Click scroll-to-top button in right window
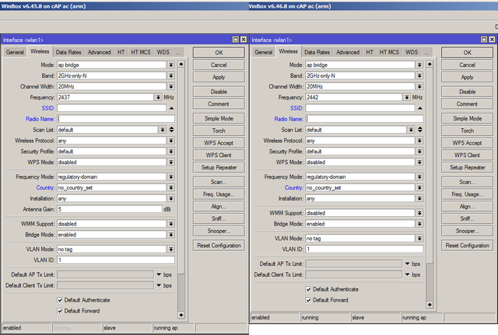Screen dimensions: 498x335 click(430, 65)
